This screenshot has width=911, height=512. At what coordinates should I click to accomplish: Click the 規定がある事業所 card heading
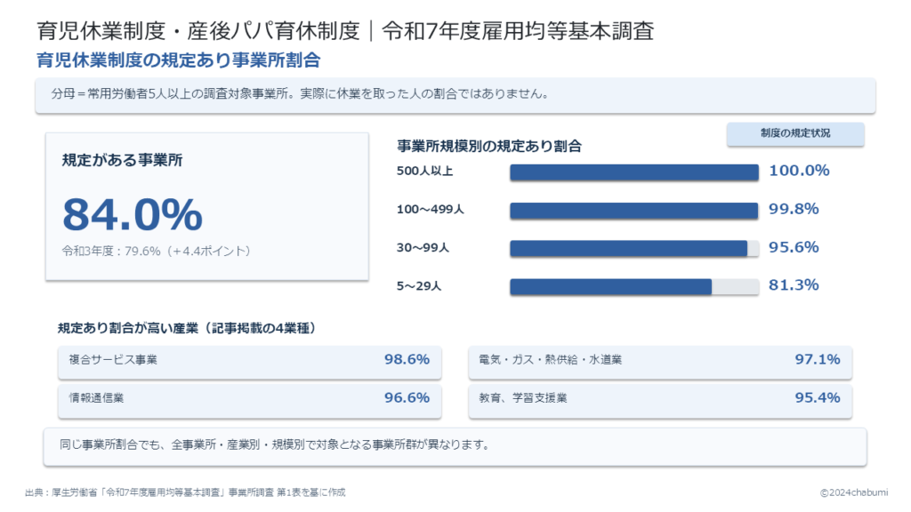[x=122, y=160]
